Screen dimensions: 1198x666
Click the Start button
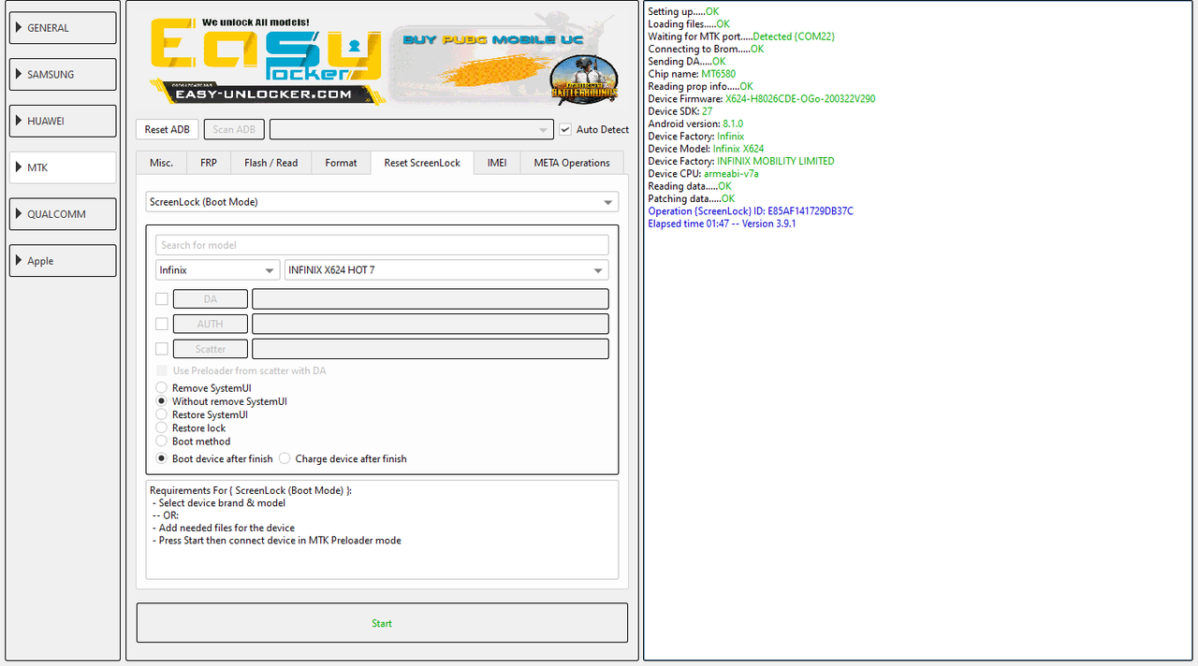(x=382, y=623)
